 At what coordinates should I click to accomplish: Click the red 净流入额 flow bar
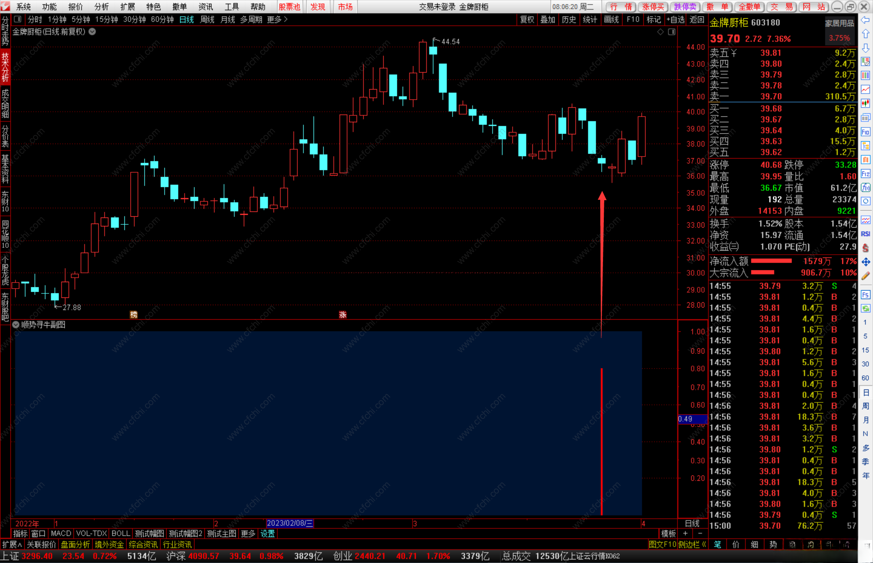click(x=771, y=261)
